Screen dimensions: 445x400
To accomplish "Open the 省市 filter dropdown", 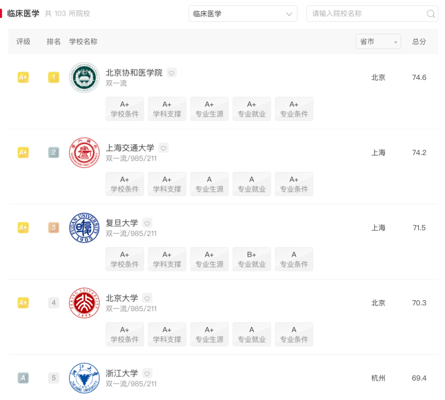I will coord(378,42).
